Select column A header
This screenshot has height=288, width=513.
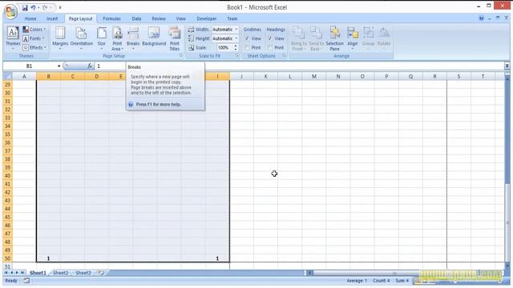[x=24, y=77]
